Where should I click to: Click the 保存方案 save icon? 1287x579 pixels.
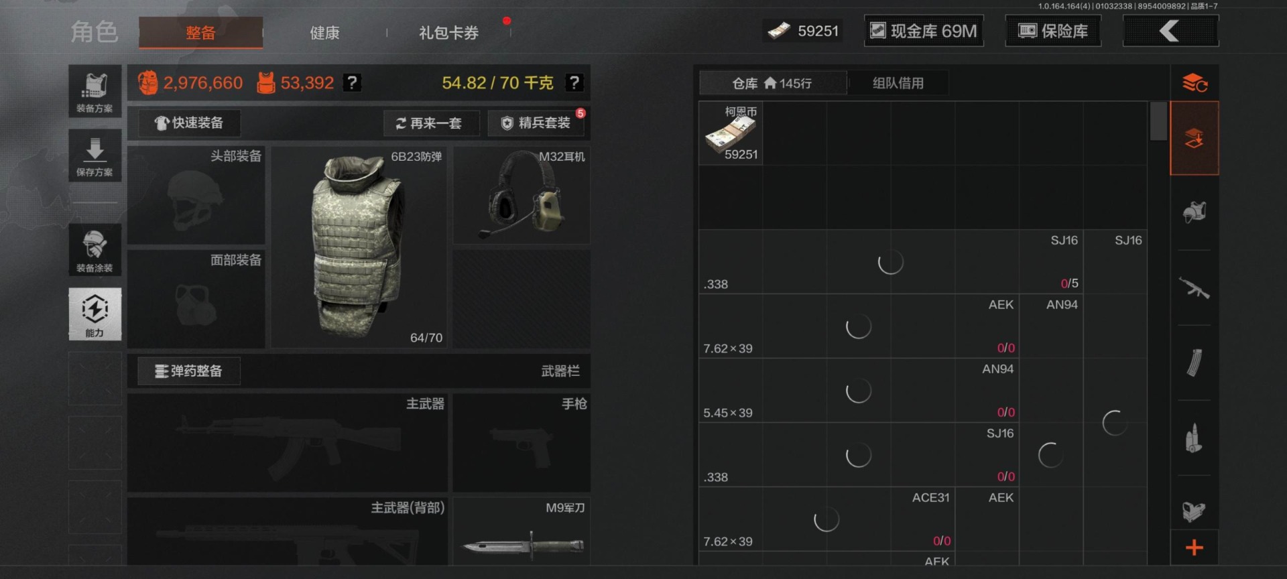(x=95, y=155)
